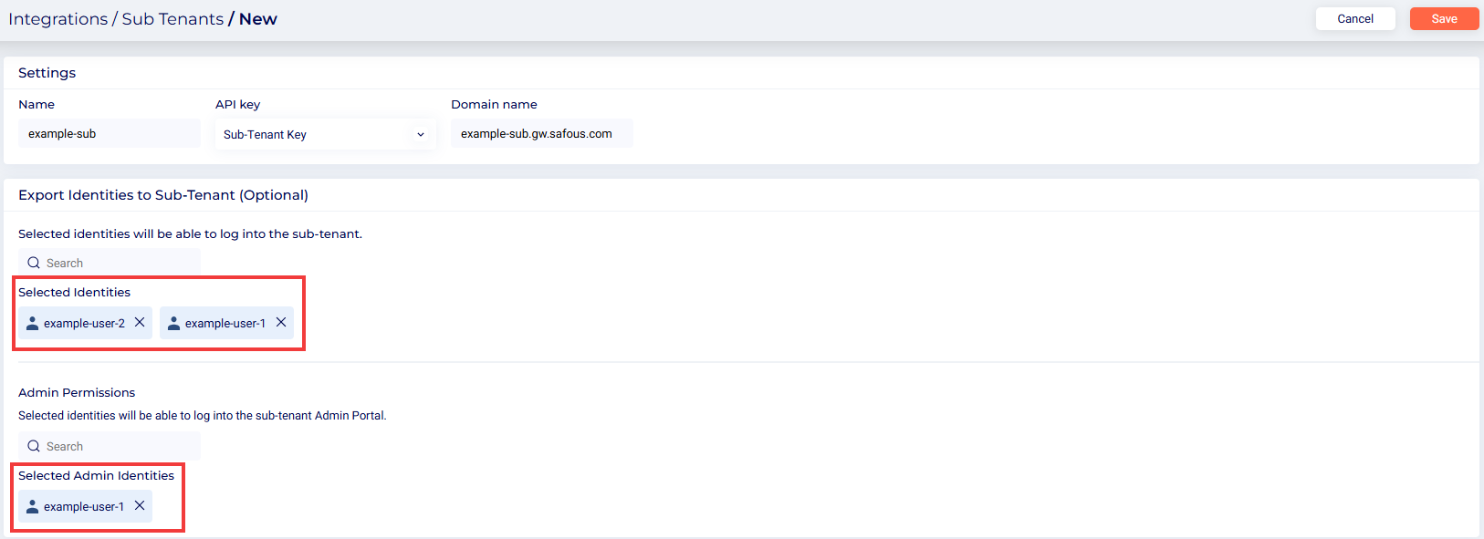Click magnifier icon in Admin Permissions search
The height and width of the screenshot is (539, 1484).
[x=34, y=446]
